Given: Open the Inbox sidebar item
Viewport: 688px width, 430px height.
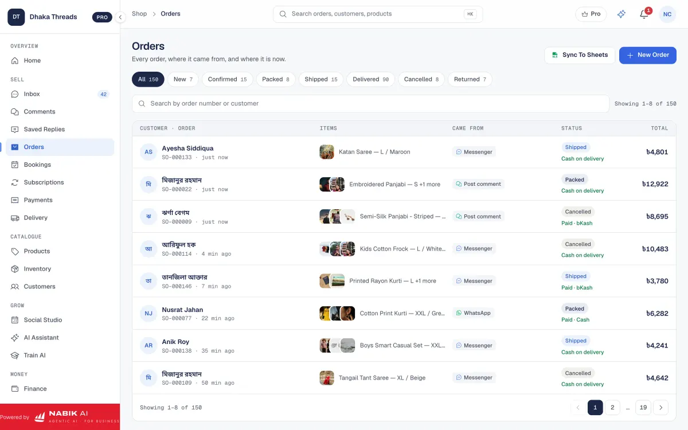Looking at the screenshot, I should pos(60,94).
